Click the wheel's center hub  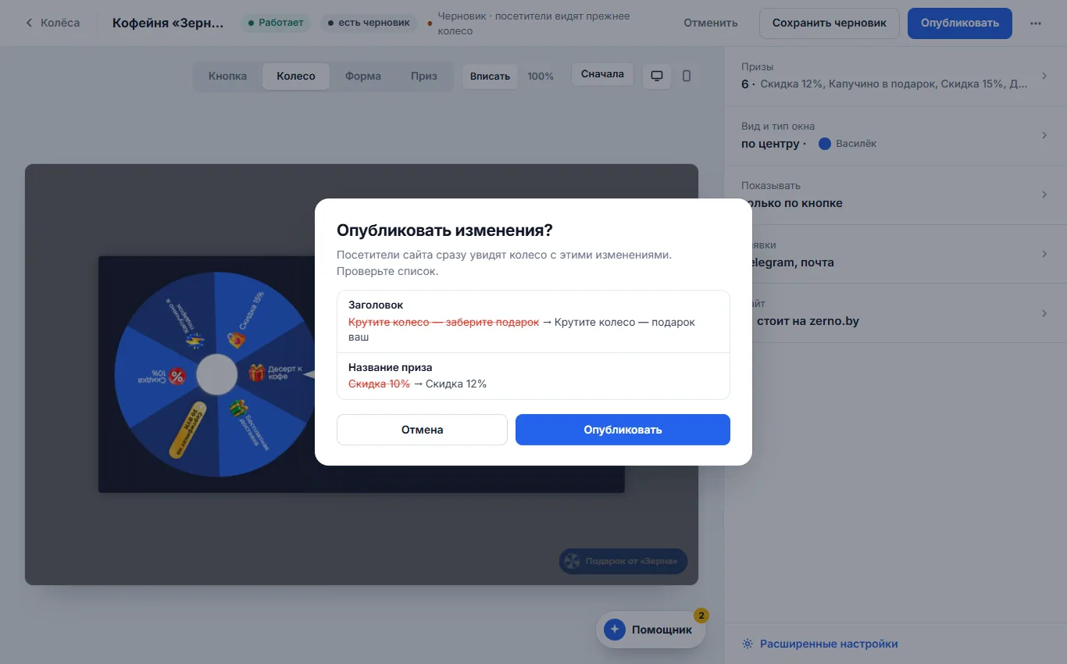point(216,374)
